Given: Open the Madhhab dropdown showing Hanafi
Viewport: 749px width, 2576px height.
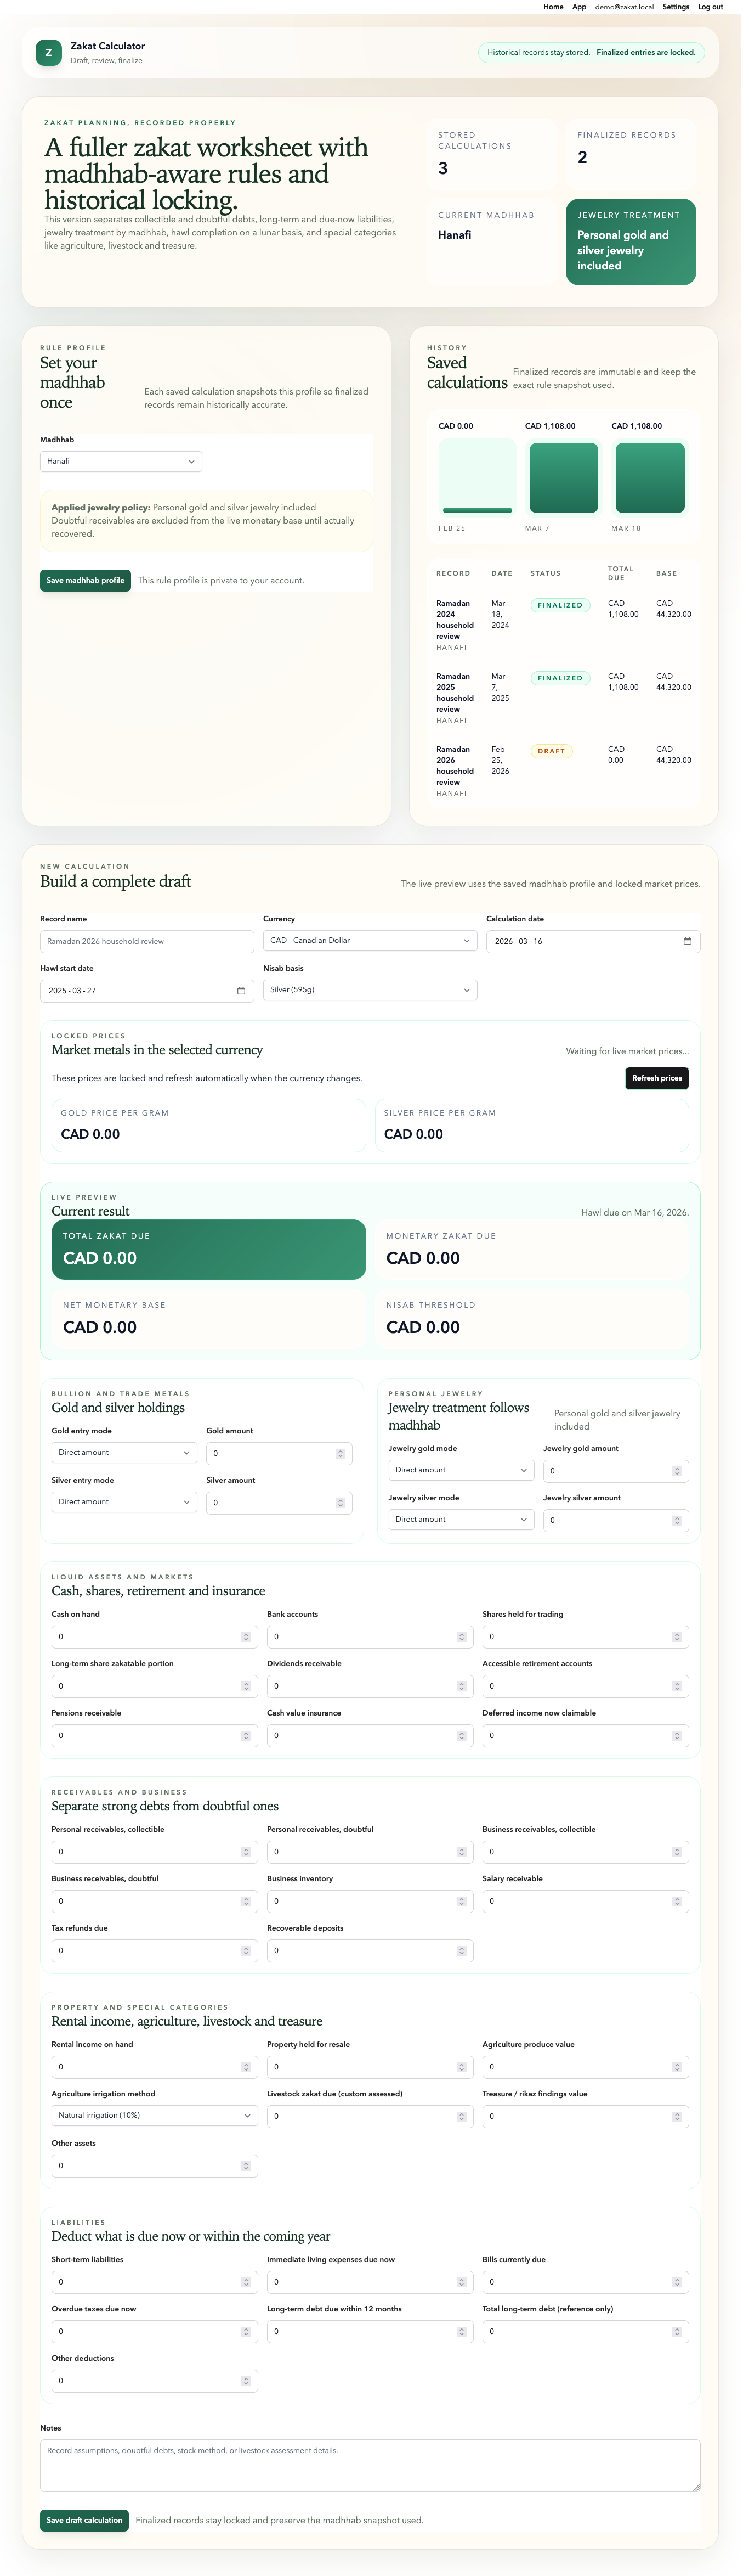Looking at the screenshot, I should [120, 461].
